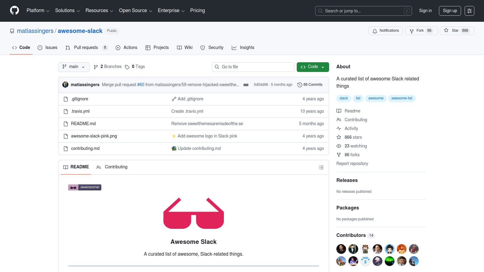
Task: Click the Notifications bell button
Action: pos(386,31)
